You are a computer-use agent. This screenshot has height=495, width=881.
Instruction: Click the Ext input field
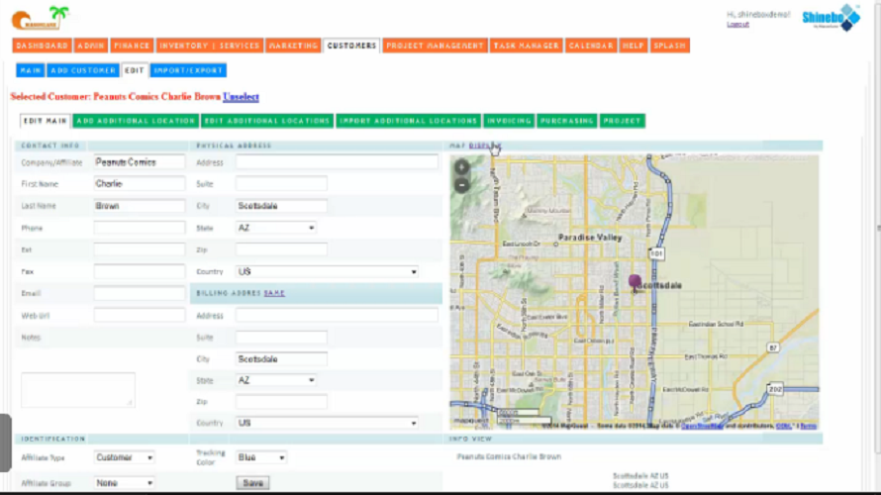click(x=140, y=249)
